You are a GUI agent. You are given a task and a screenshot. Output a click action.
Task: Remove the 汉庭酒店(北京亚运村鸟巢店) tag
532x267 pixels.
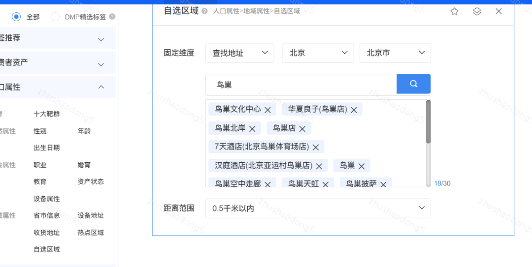(319, 166)
